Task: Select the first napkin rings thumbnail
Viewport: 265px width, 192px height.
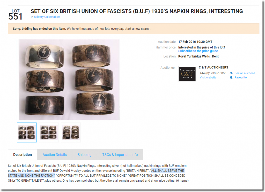Action: 27,133
